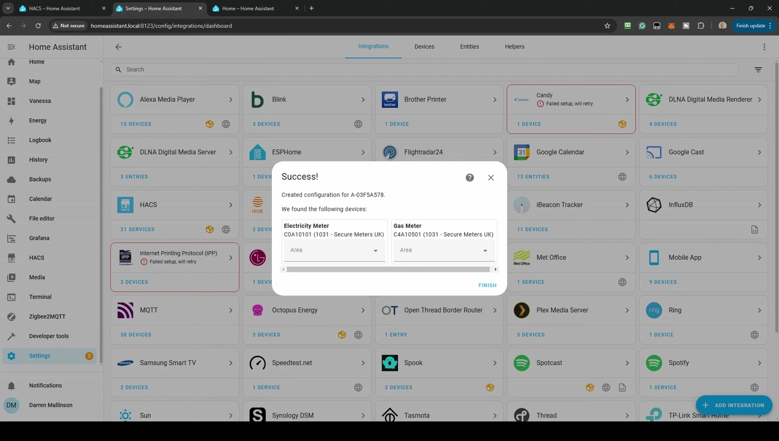Open Calendar in the sidebar
Viewport: 779px width, 441px height.
click(49, 199)
